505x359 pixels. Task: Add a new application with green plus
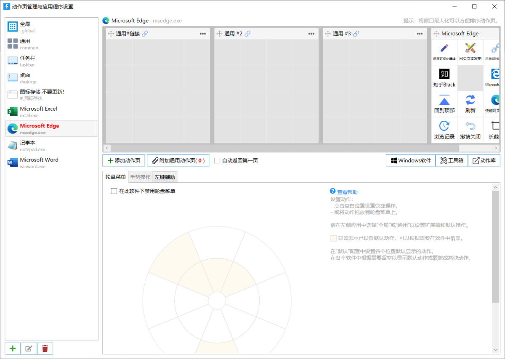coord(13,348)
